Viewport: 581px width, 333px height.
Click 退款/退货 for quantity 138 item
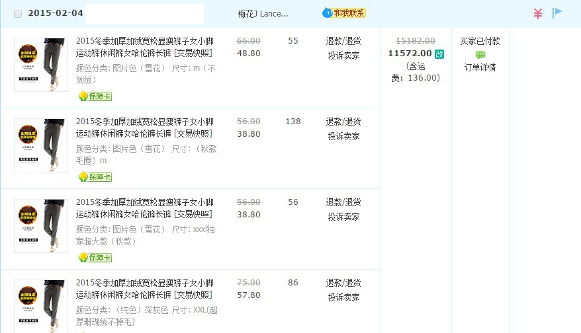[343, 122]
